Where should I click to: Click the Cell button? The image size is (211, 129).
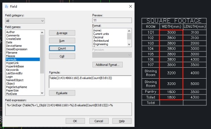click(62, 56)
